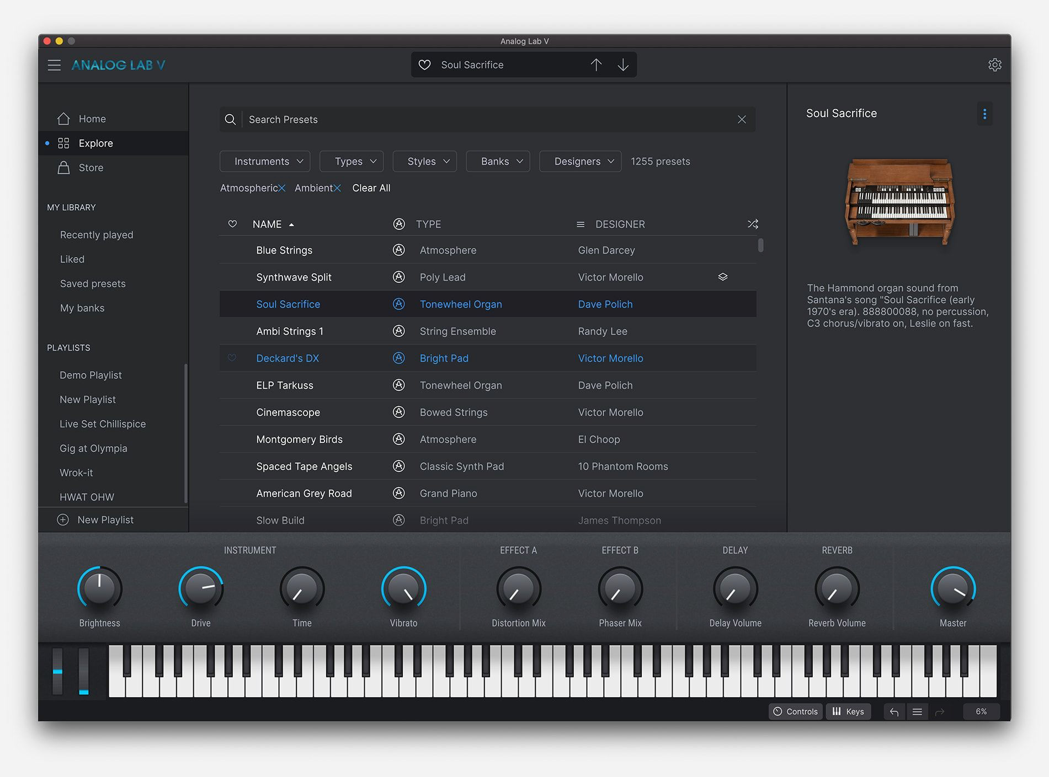Click the Home house icon

tap(63, 119)
